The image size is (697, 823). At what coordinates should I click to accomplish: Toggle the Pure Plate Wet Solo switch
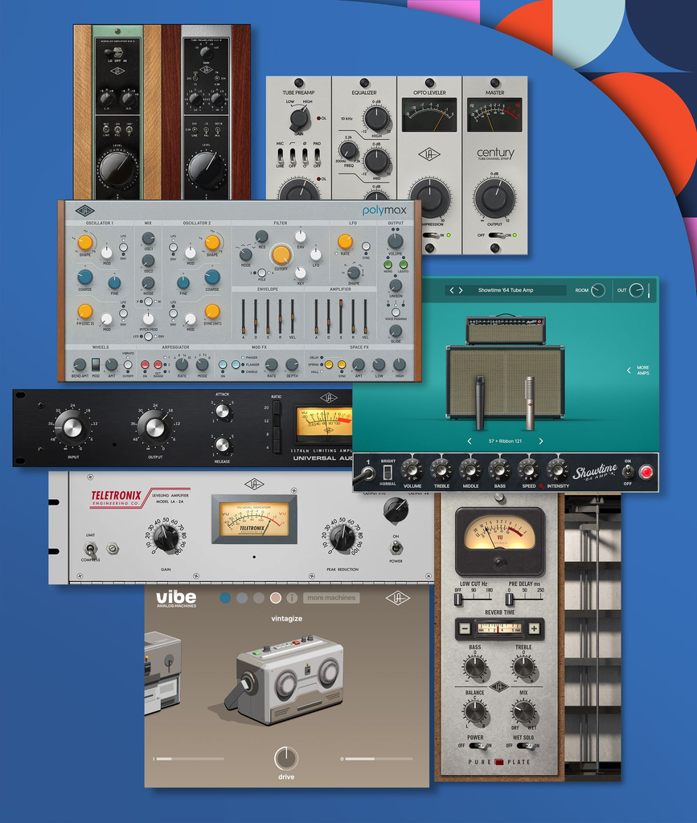[524, 746]
